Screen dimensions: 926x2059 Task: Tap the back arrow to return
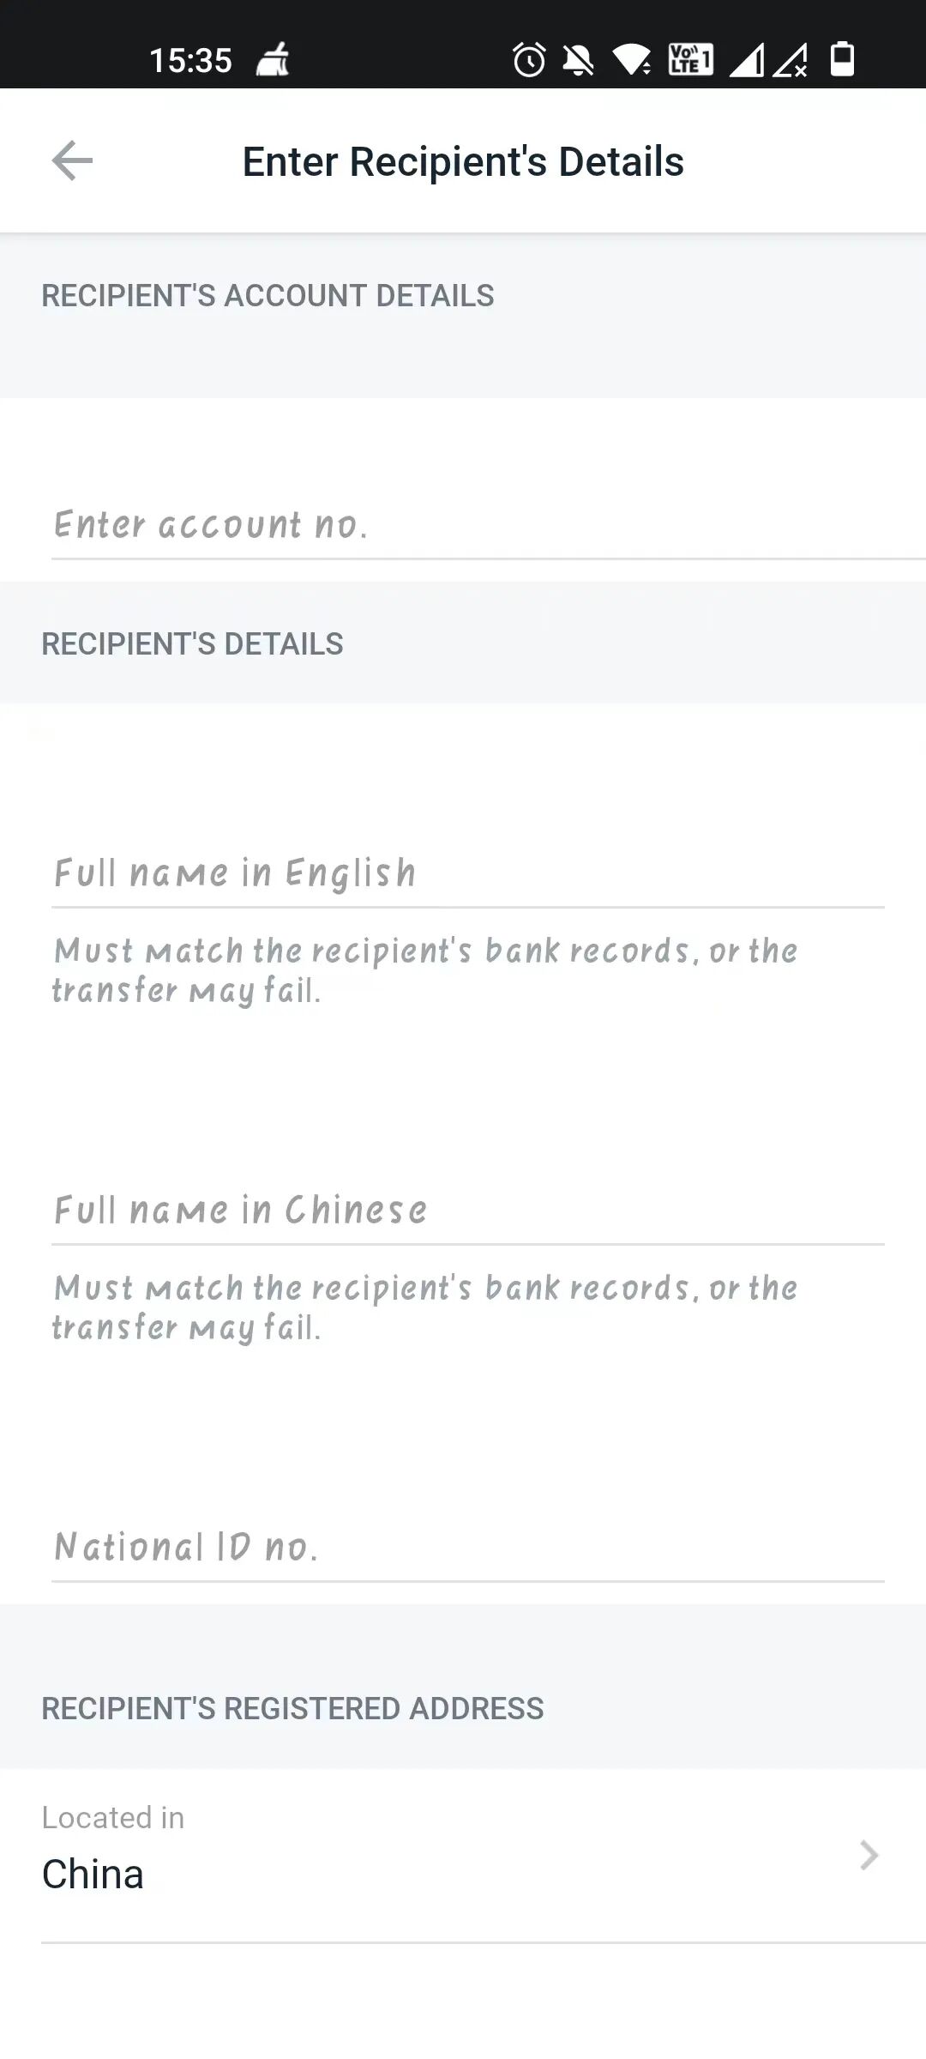pyautogui.click(x=72, y=160)
